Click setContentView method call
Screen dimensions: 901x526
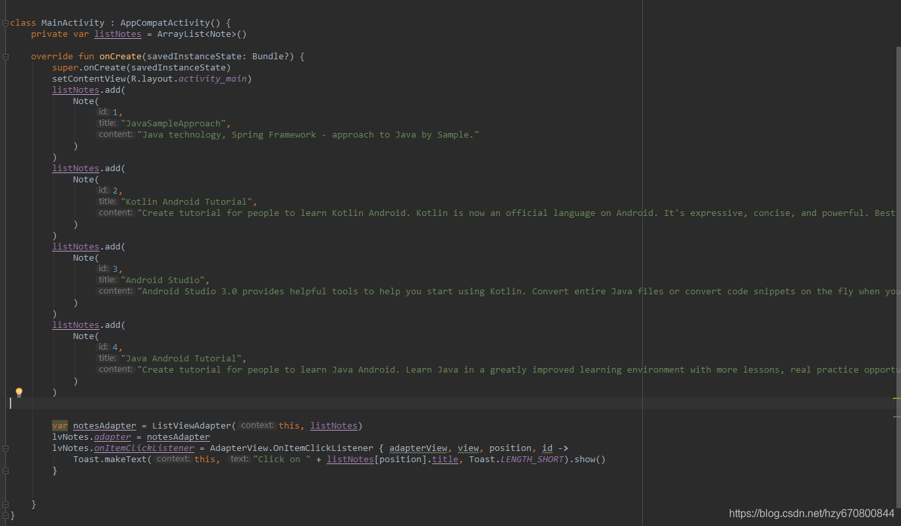click(89, 79)
